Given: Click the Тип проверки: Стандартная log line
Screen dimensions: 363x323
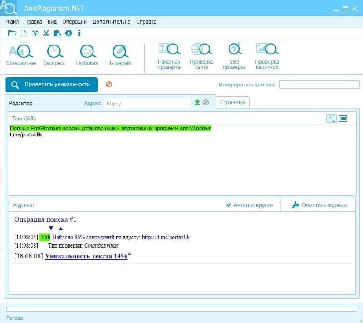Looking at the screenshot, I should click(x=83, y=246).
